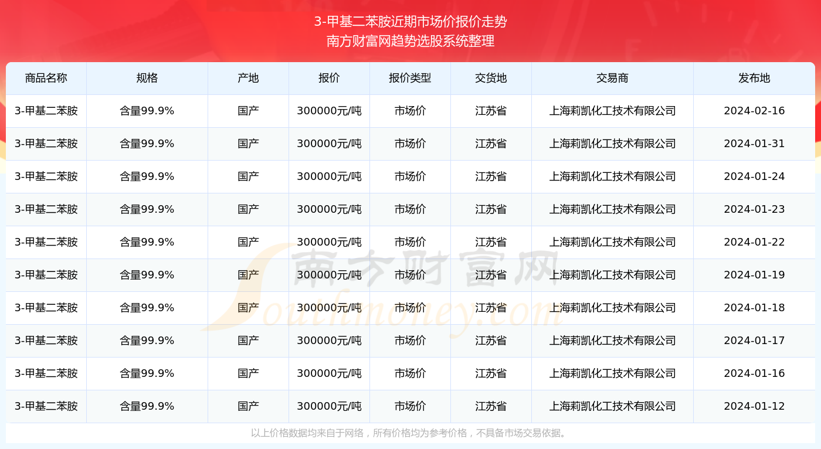Click the 交易商 column header
The image size is (821, 449).
pos(612,78)
